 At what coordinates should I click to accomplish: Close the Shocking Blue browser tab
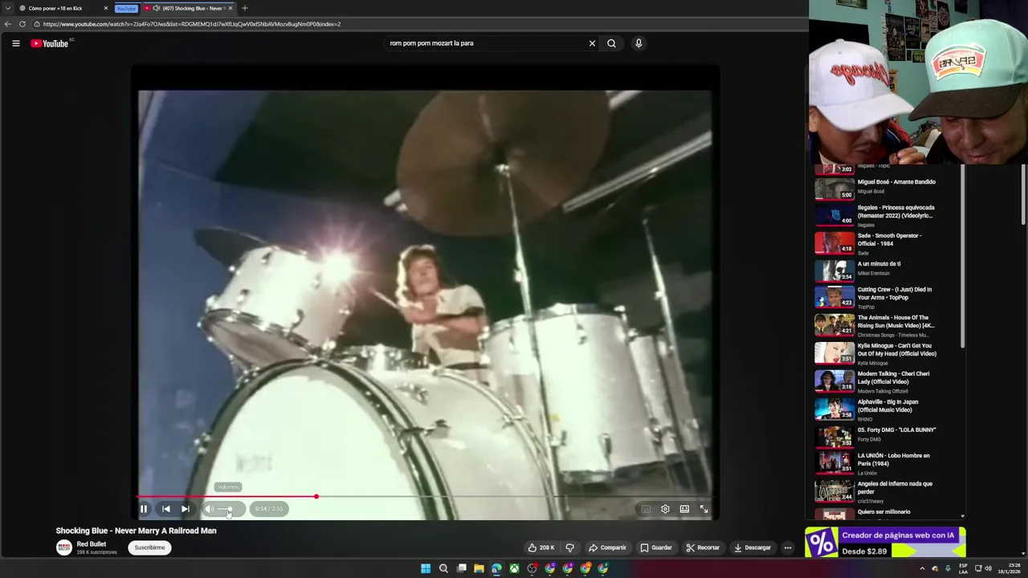[230, 8]
